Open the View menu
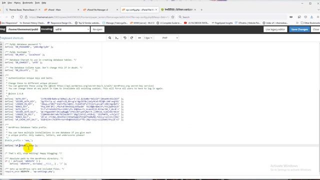 click(x=9, y=3)
